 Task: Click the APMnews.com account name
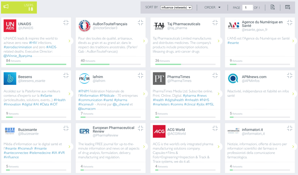coord(254,77)
